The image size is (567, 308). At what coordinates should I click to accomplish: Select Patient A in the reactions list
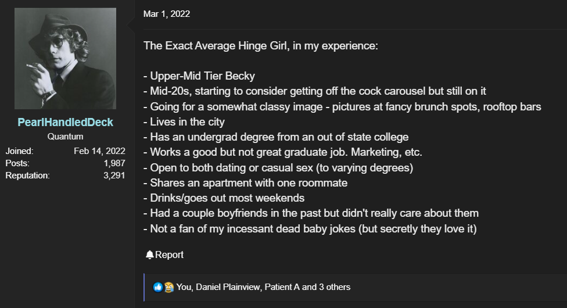[283, 287]
